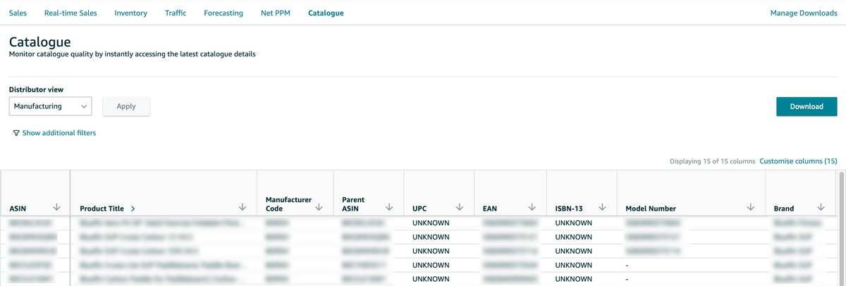Click the Product Title header text

click(x=102, y=209)
